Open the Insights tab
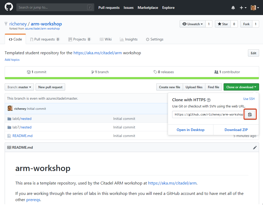 (x=129, y=39)
